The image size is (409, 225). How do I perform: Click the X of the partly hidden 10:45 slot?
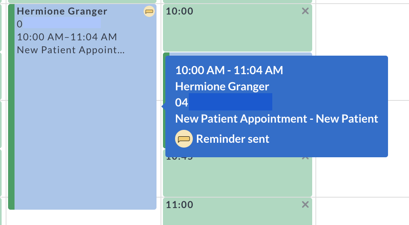(x=305, y=158)
